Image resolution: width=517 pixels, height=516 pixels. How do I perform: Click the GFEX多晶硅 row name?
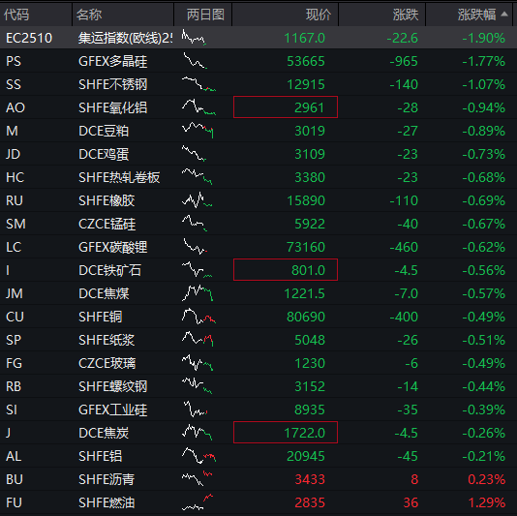click(x=112, y=61)
